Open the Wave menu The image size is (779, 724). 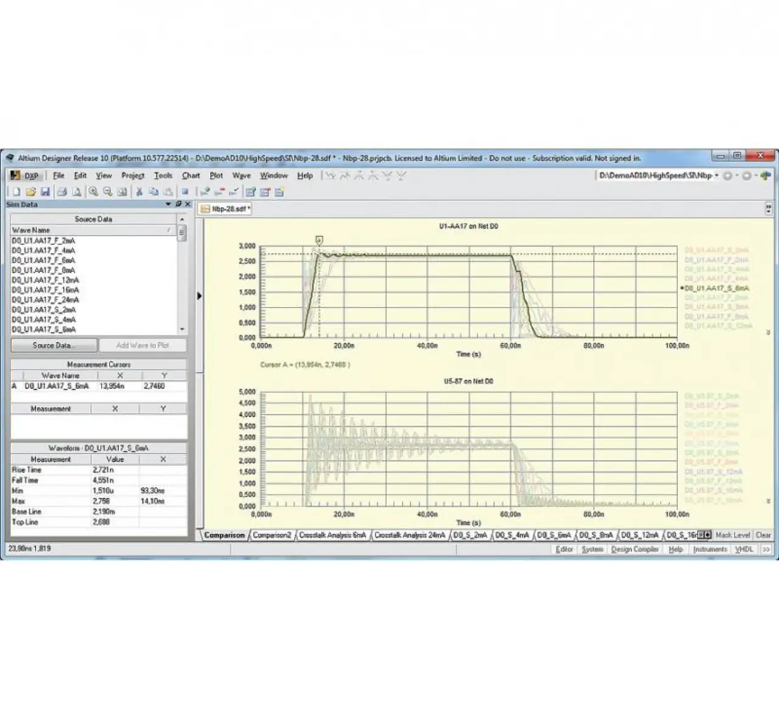click(x=241, y=175)
